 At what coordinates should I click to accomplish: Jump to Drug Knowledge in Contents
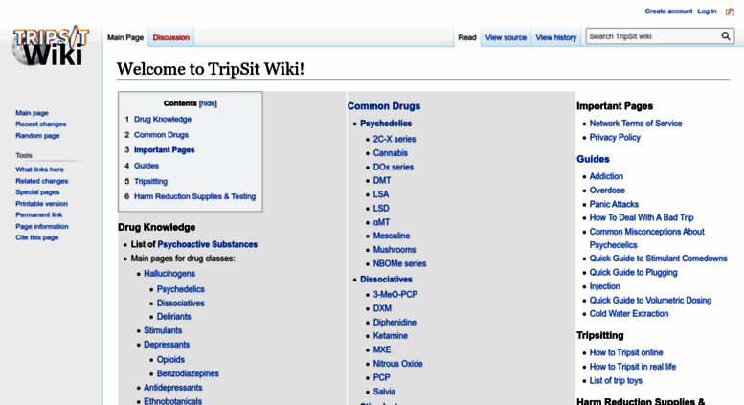point(162,119)
